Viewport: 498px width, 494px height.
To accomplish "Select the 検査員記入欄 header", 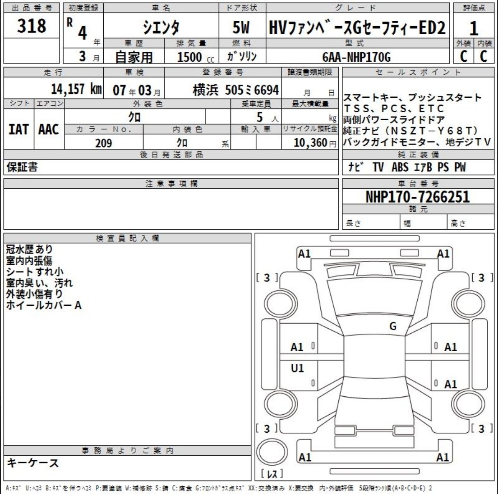I will [127, 238].
